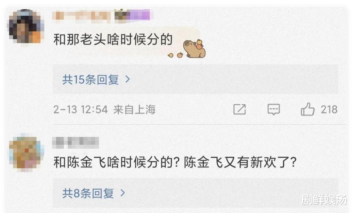Select the comment mentioning 陈金飞又有新欢了
353x213 pixels.
175,162
